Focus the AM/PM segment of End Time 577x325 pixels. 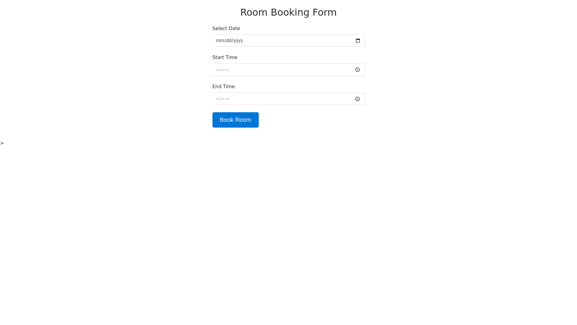(x=227, y=99)
